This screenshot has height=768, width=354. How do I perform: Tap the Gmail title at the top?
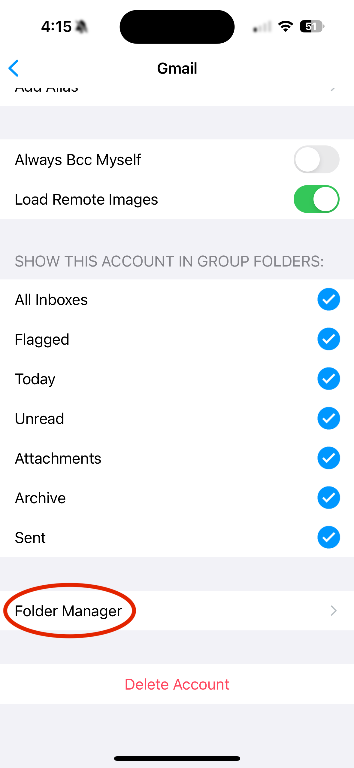coord(177,68)
